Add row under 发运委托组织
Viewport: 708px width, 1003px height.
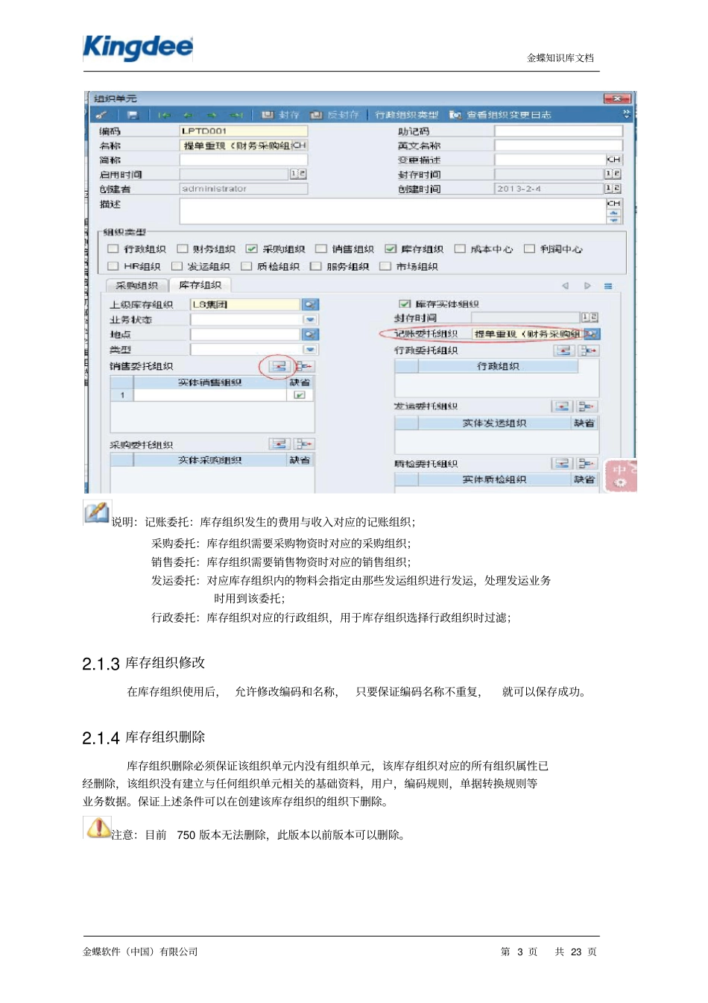coord(563,406)
